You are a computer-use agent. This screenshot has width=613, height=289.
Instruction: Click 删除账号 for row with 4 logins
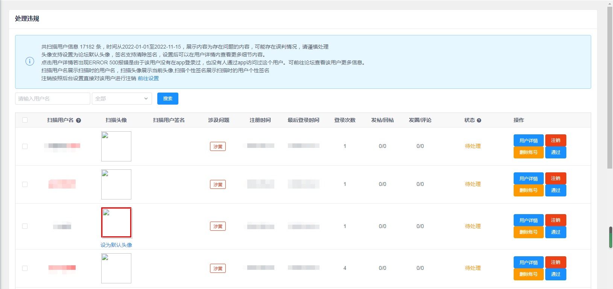[529, 274]
